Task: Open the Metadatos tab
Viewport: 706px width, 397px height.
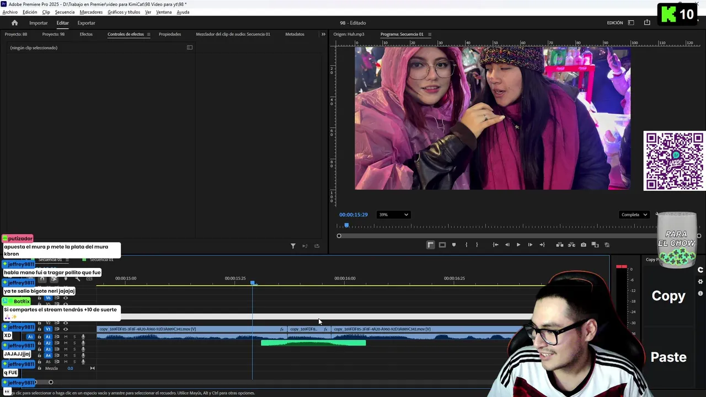Action: click(x=295, y=34)
